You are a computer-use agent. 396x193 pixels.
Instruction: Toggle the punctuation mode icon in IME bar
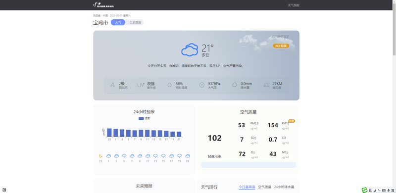coord(379,190)
